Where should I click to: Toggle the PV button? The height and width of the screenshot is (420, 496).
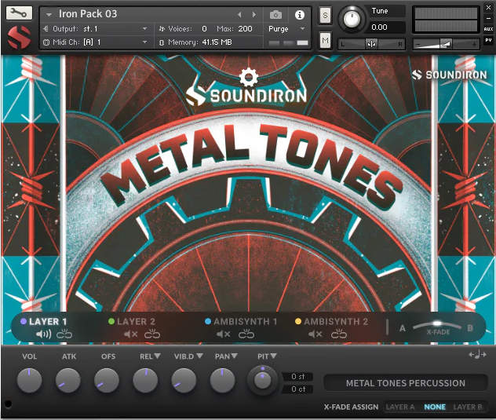488,40
